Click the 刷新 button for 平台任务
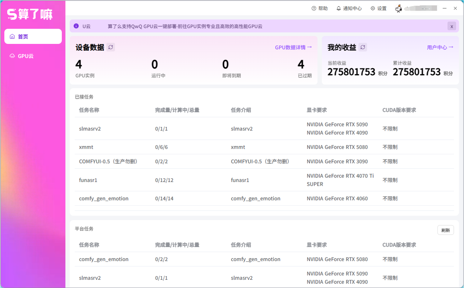Screen dimensions: 464x288 [446, 230]
